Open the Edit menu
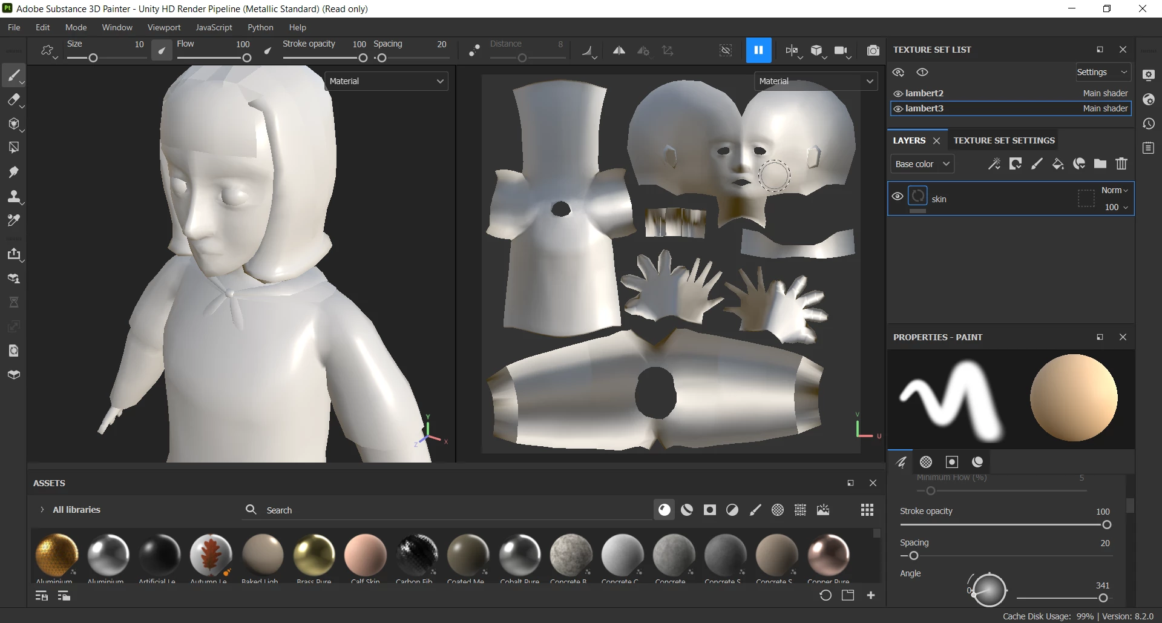This screenshot has width=1162, height=623. coord(42,27)
